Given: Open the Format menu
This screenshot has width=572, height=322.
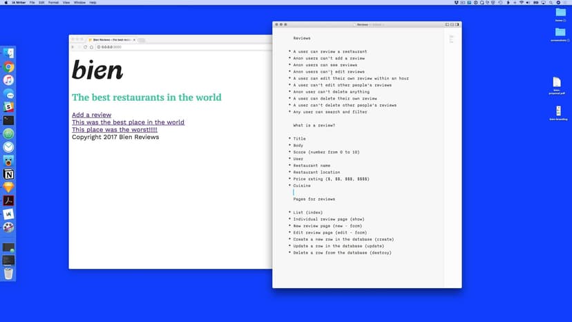Looking at the screenshot, I should [53, 3].
